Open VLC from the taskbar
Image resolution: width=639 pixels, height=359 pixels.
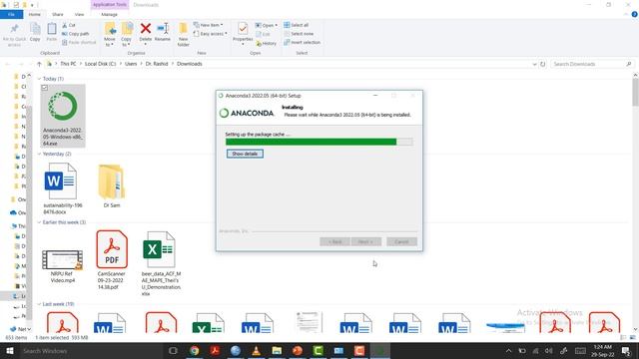point(256,350)
